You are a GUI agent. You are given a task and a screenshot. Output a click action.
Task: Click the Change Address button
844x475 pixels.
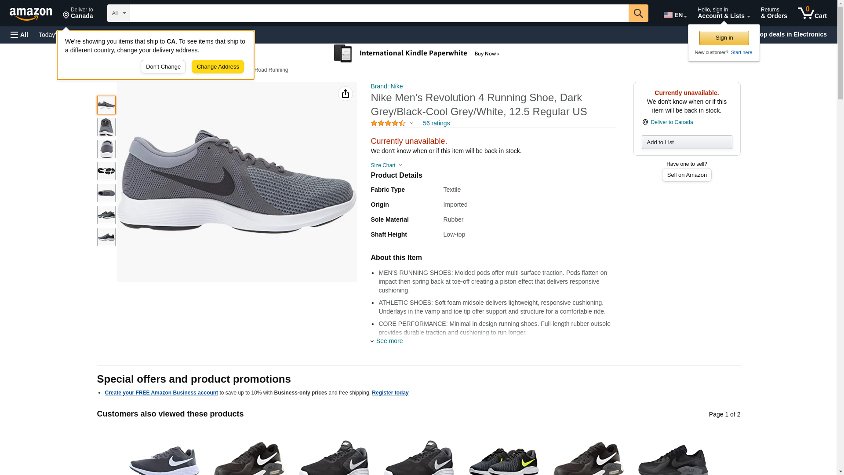pos(218,67)
